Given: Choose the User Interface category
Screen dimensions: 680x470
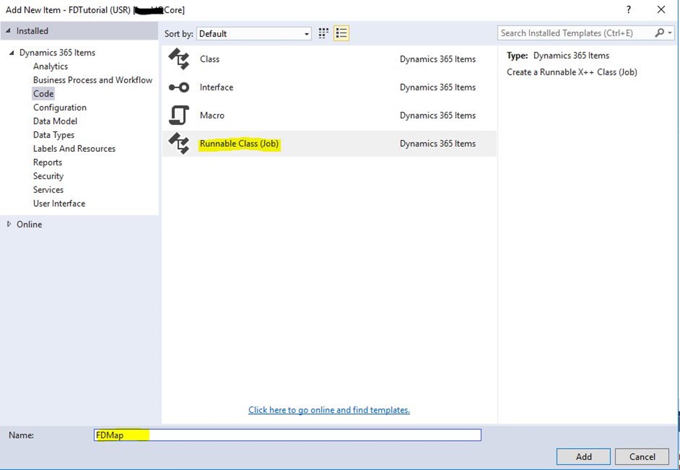Looking at the screenshot, I should point(59,203).
